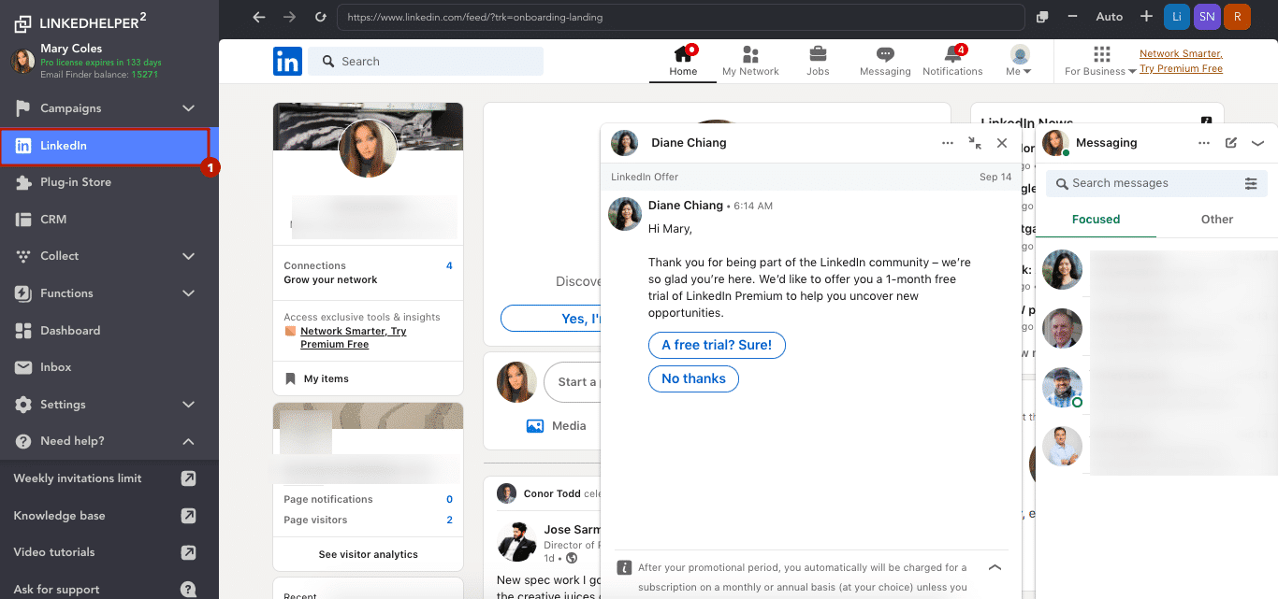Switch to the Focused messages tab
The width and height of the screenshot is (1278, 599).
(x=1096, y=219)
